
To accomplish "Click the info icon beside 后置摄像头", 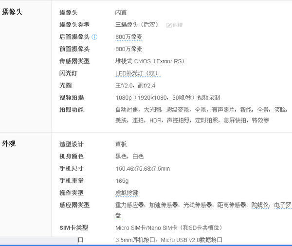I will 94,37.
